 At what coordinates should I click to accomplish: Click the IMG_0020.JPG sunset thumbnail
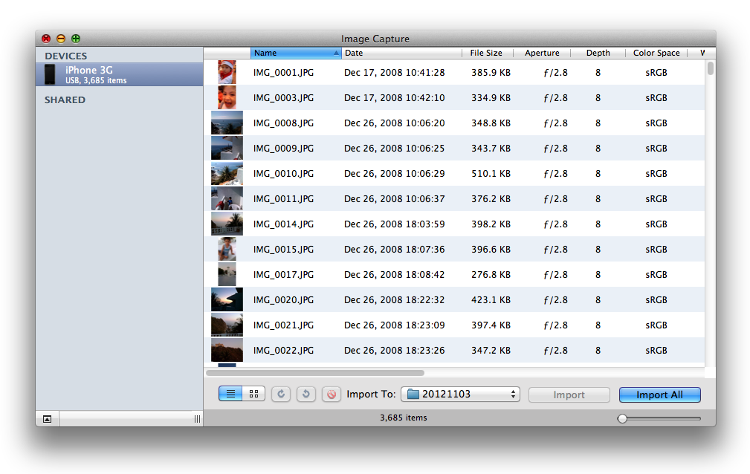click(227, 299)
